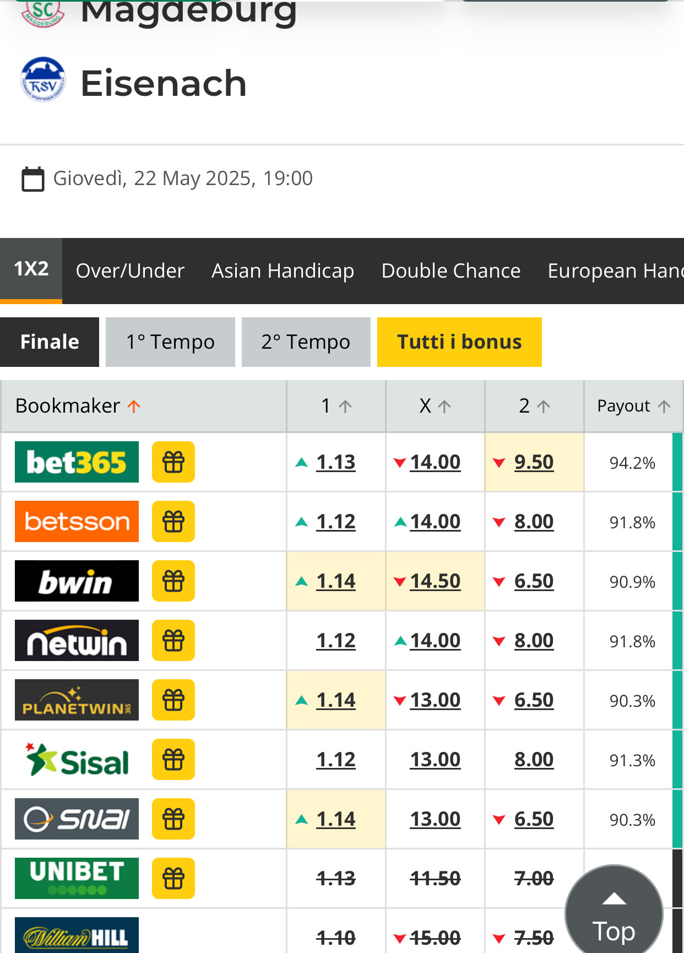Open the Unibet bonus gift icon
This screenshot has width=684, height=953.
173,879
